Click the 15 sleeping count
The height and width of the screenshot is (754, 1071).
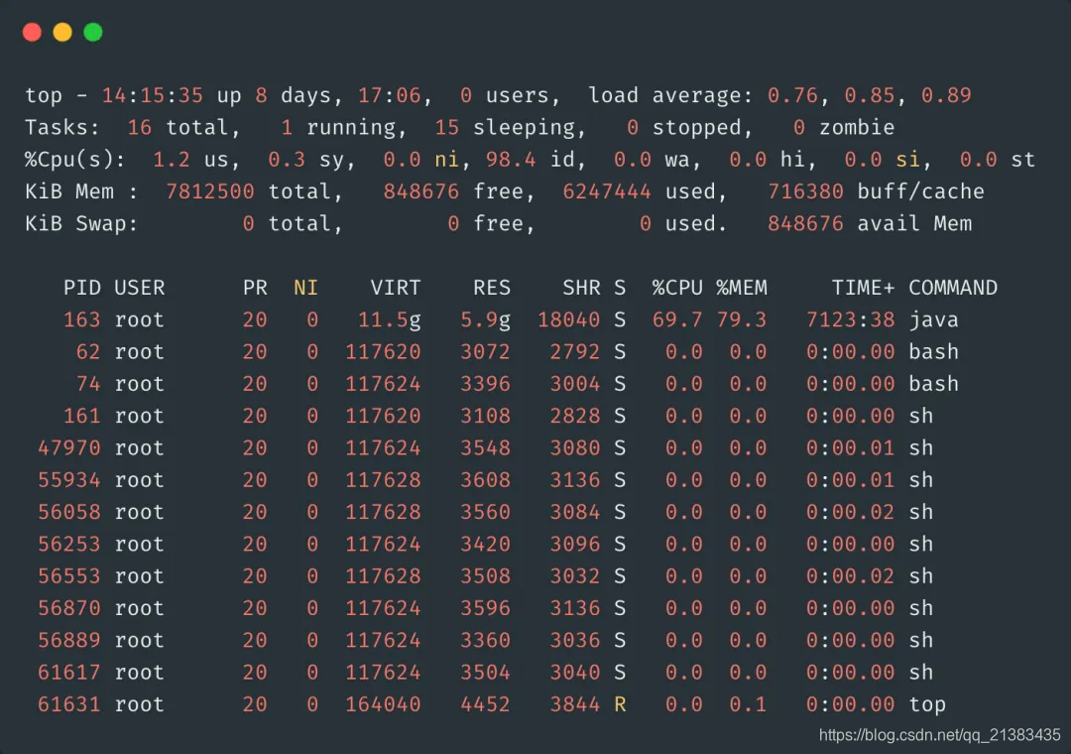[446, 127]
